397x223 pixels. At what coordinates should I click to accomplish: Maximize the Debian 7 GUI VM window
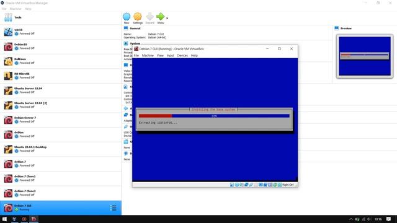pos(279,49)
